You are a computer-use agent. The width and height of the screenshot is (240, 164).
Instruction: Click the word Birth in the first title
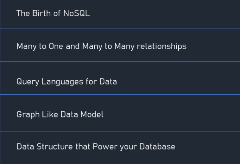[42, 13]
